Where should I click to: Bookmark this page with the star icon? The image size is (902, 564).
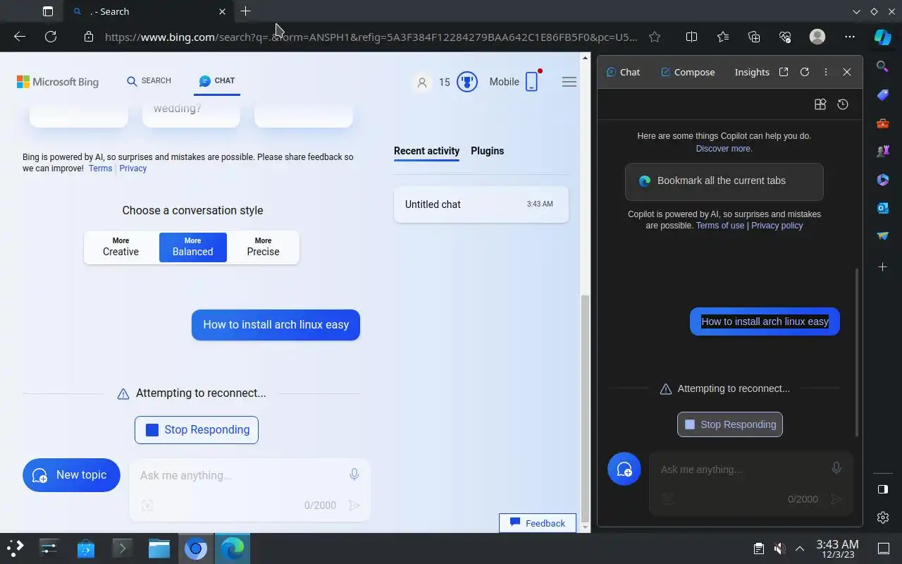(655, 37)
